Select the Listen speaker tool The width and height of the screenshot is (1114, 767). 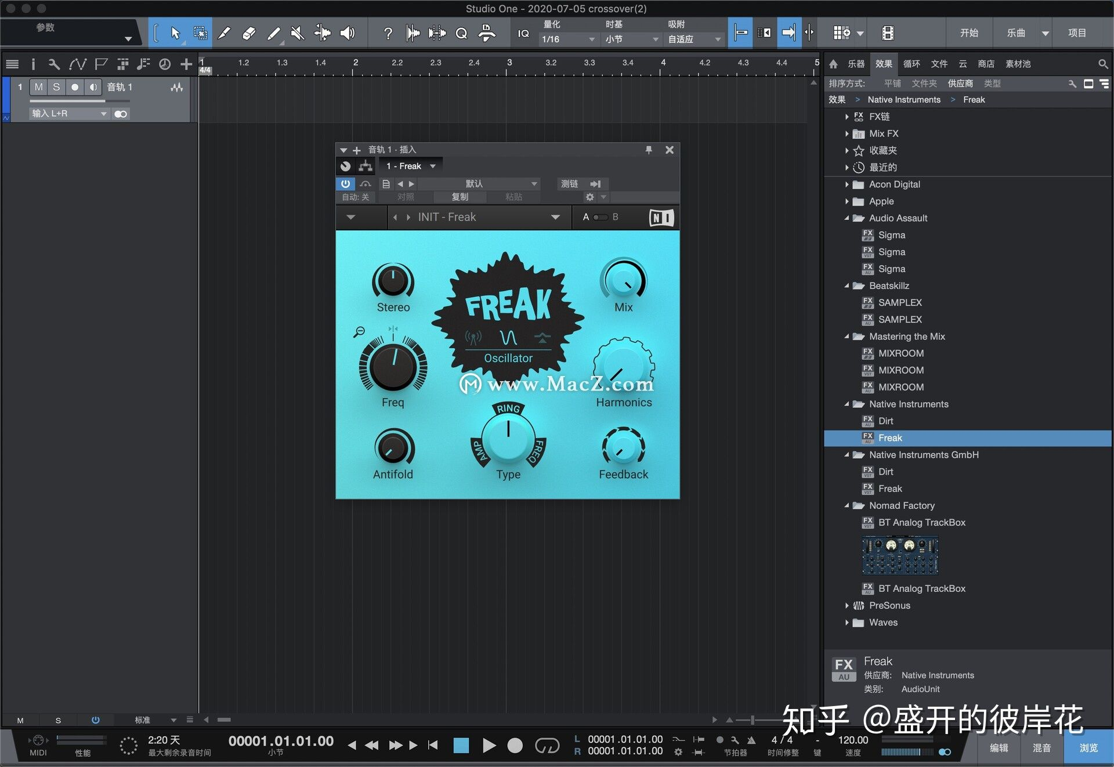347,33
